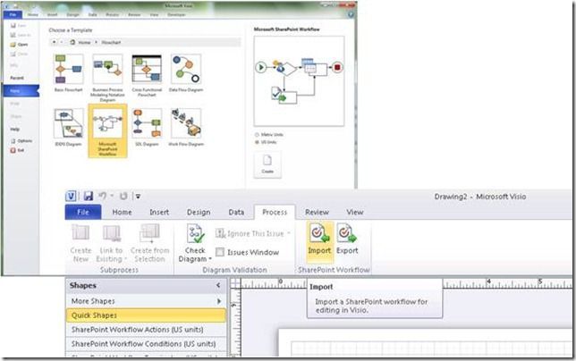Image resolution: width=576 pixels, height=361 pixels.
Task: Click Save As in the backstage menu
Action: 21,35
